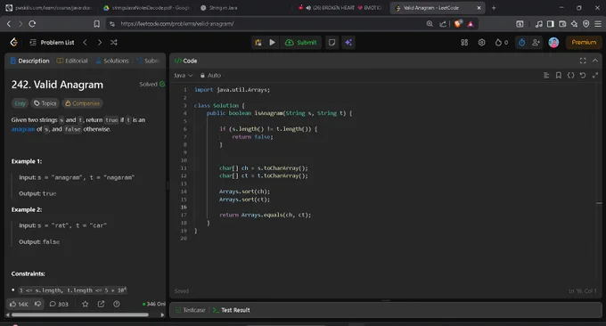The image size is (606, 326).
Task: Open the 303 comments
Action: 59,304
